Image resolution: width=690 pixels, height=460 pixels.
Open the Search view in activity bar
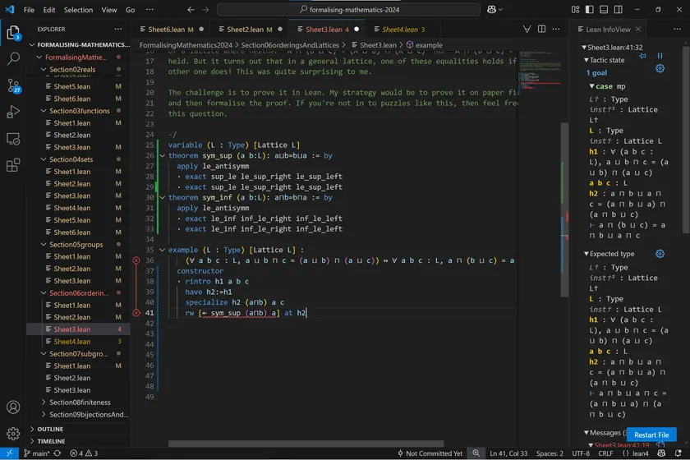coord(13,59)
